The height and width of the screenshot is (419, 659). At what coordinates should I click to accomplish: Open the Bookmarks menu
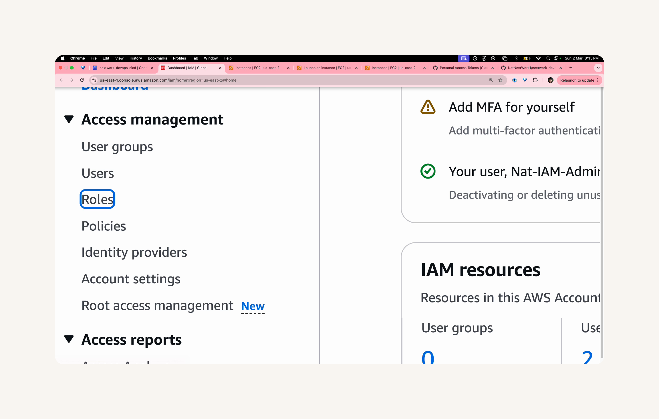tap(157, 58)
